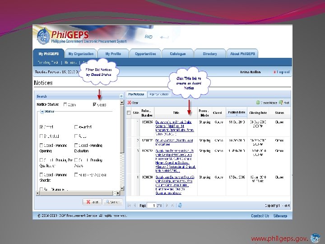Click the up arrow of the search panel scrollbar
Screen dimensions: 325x244
point(122,103)
